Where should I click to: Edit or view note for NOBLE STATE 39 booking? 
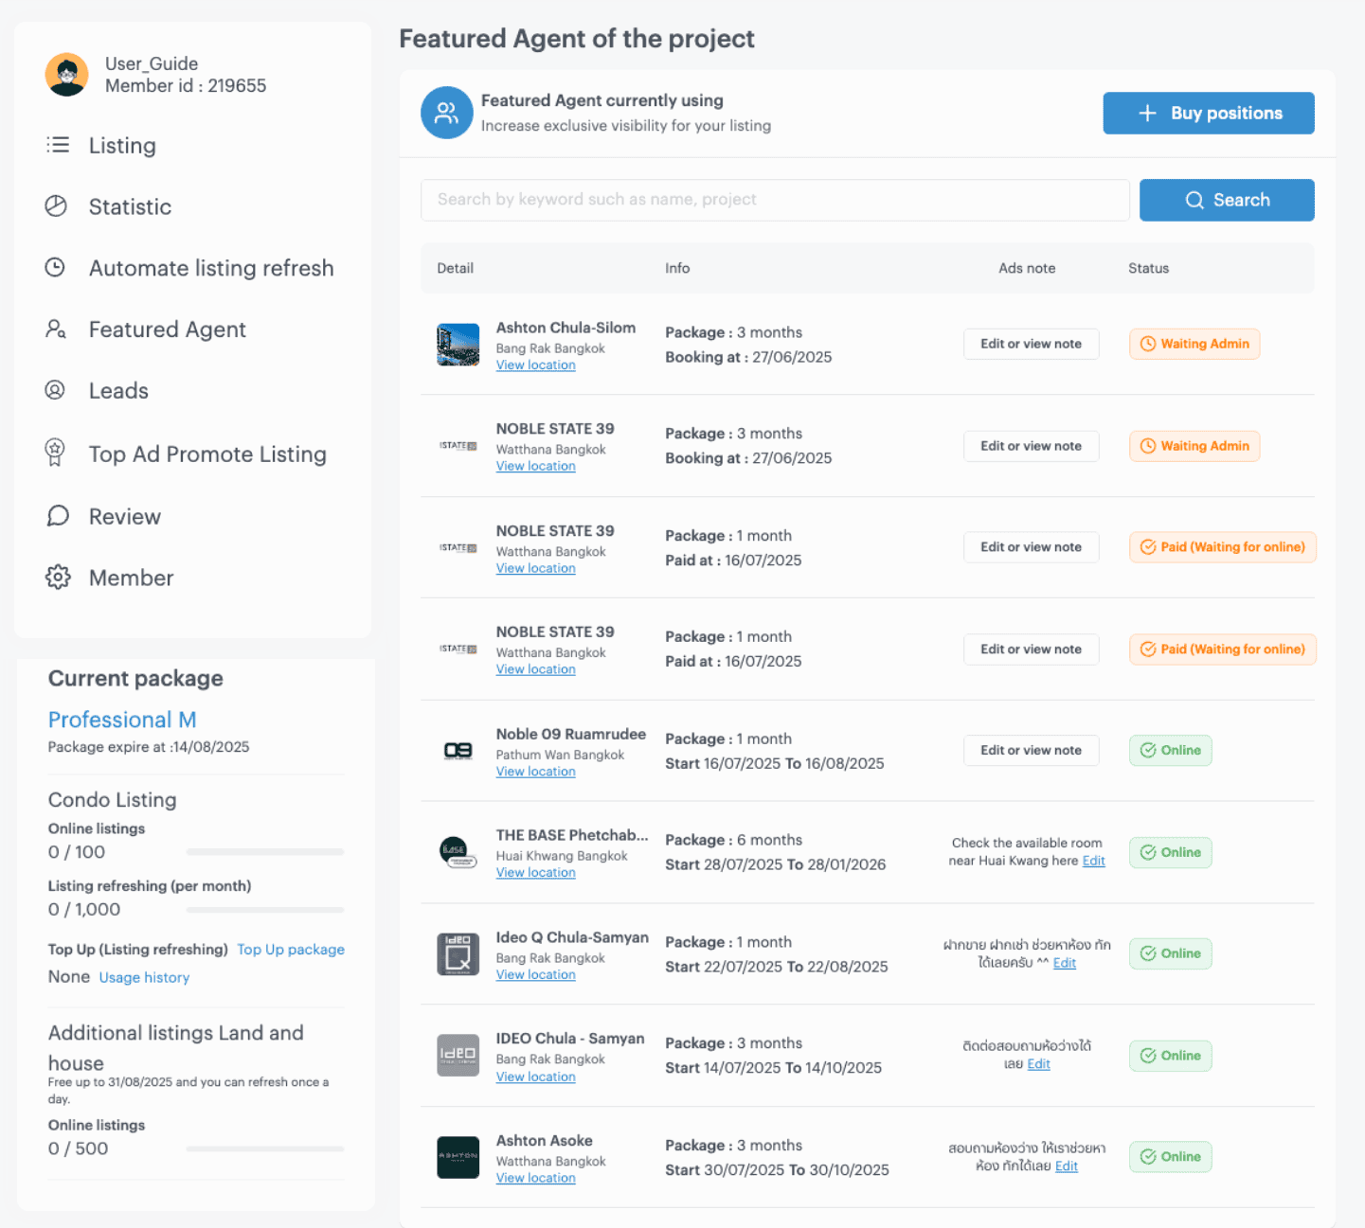(1031, 446)
